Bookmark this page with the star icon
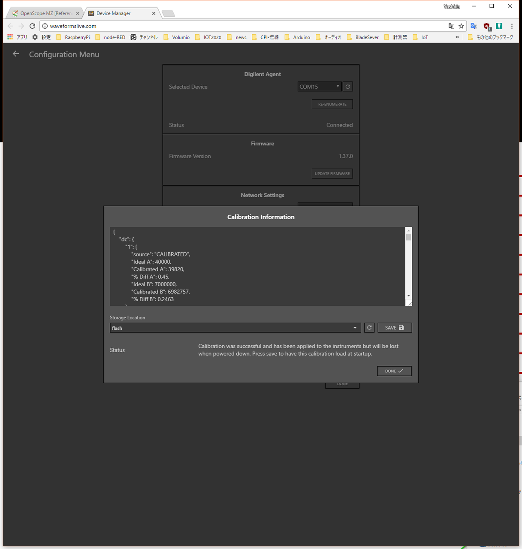The height and width of the screenshot is (549, 522). tap(462, 26)
